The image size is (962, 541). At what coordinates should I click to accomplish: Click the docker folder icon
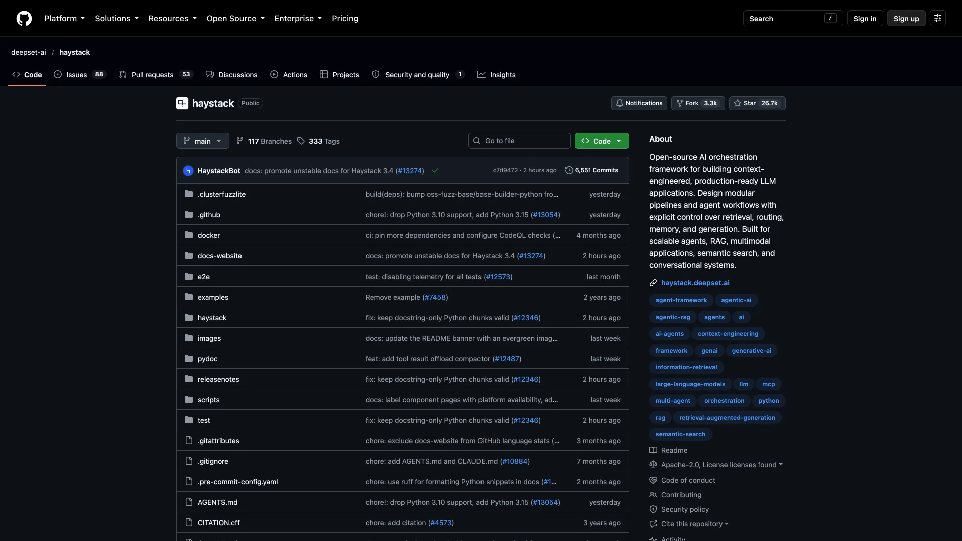pos(189,235)
